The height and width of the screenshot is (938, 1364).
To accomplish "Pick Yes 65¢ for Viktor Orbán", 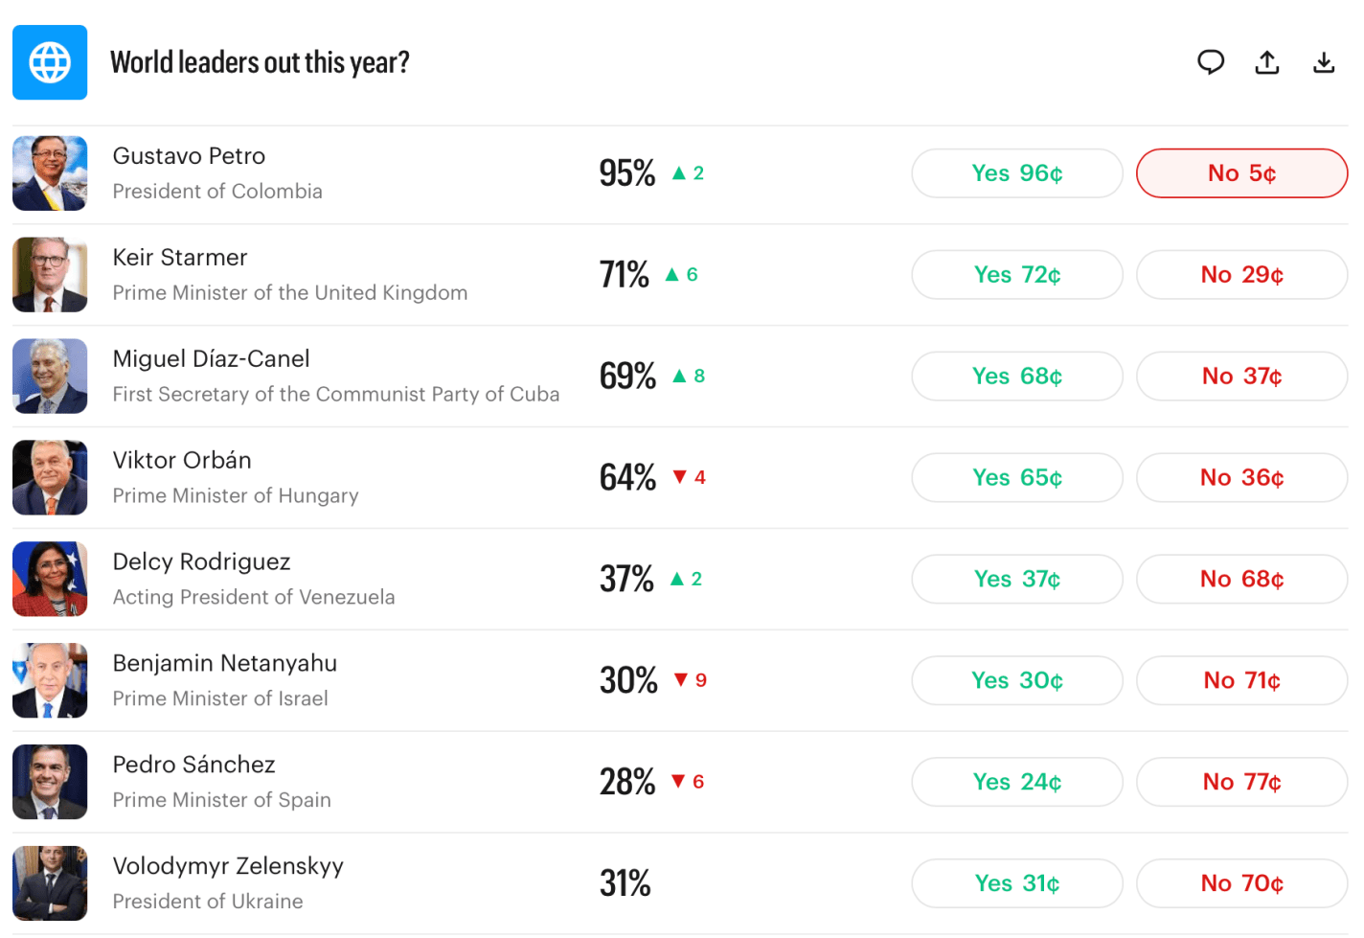I will pos(1016,478).
